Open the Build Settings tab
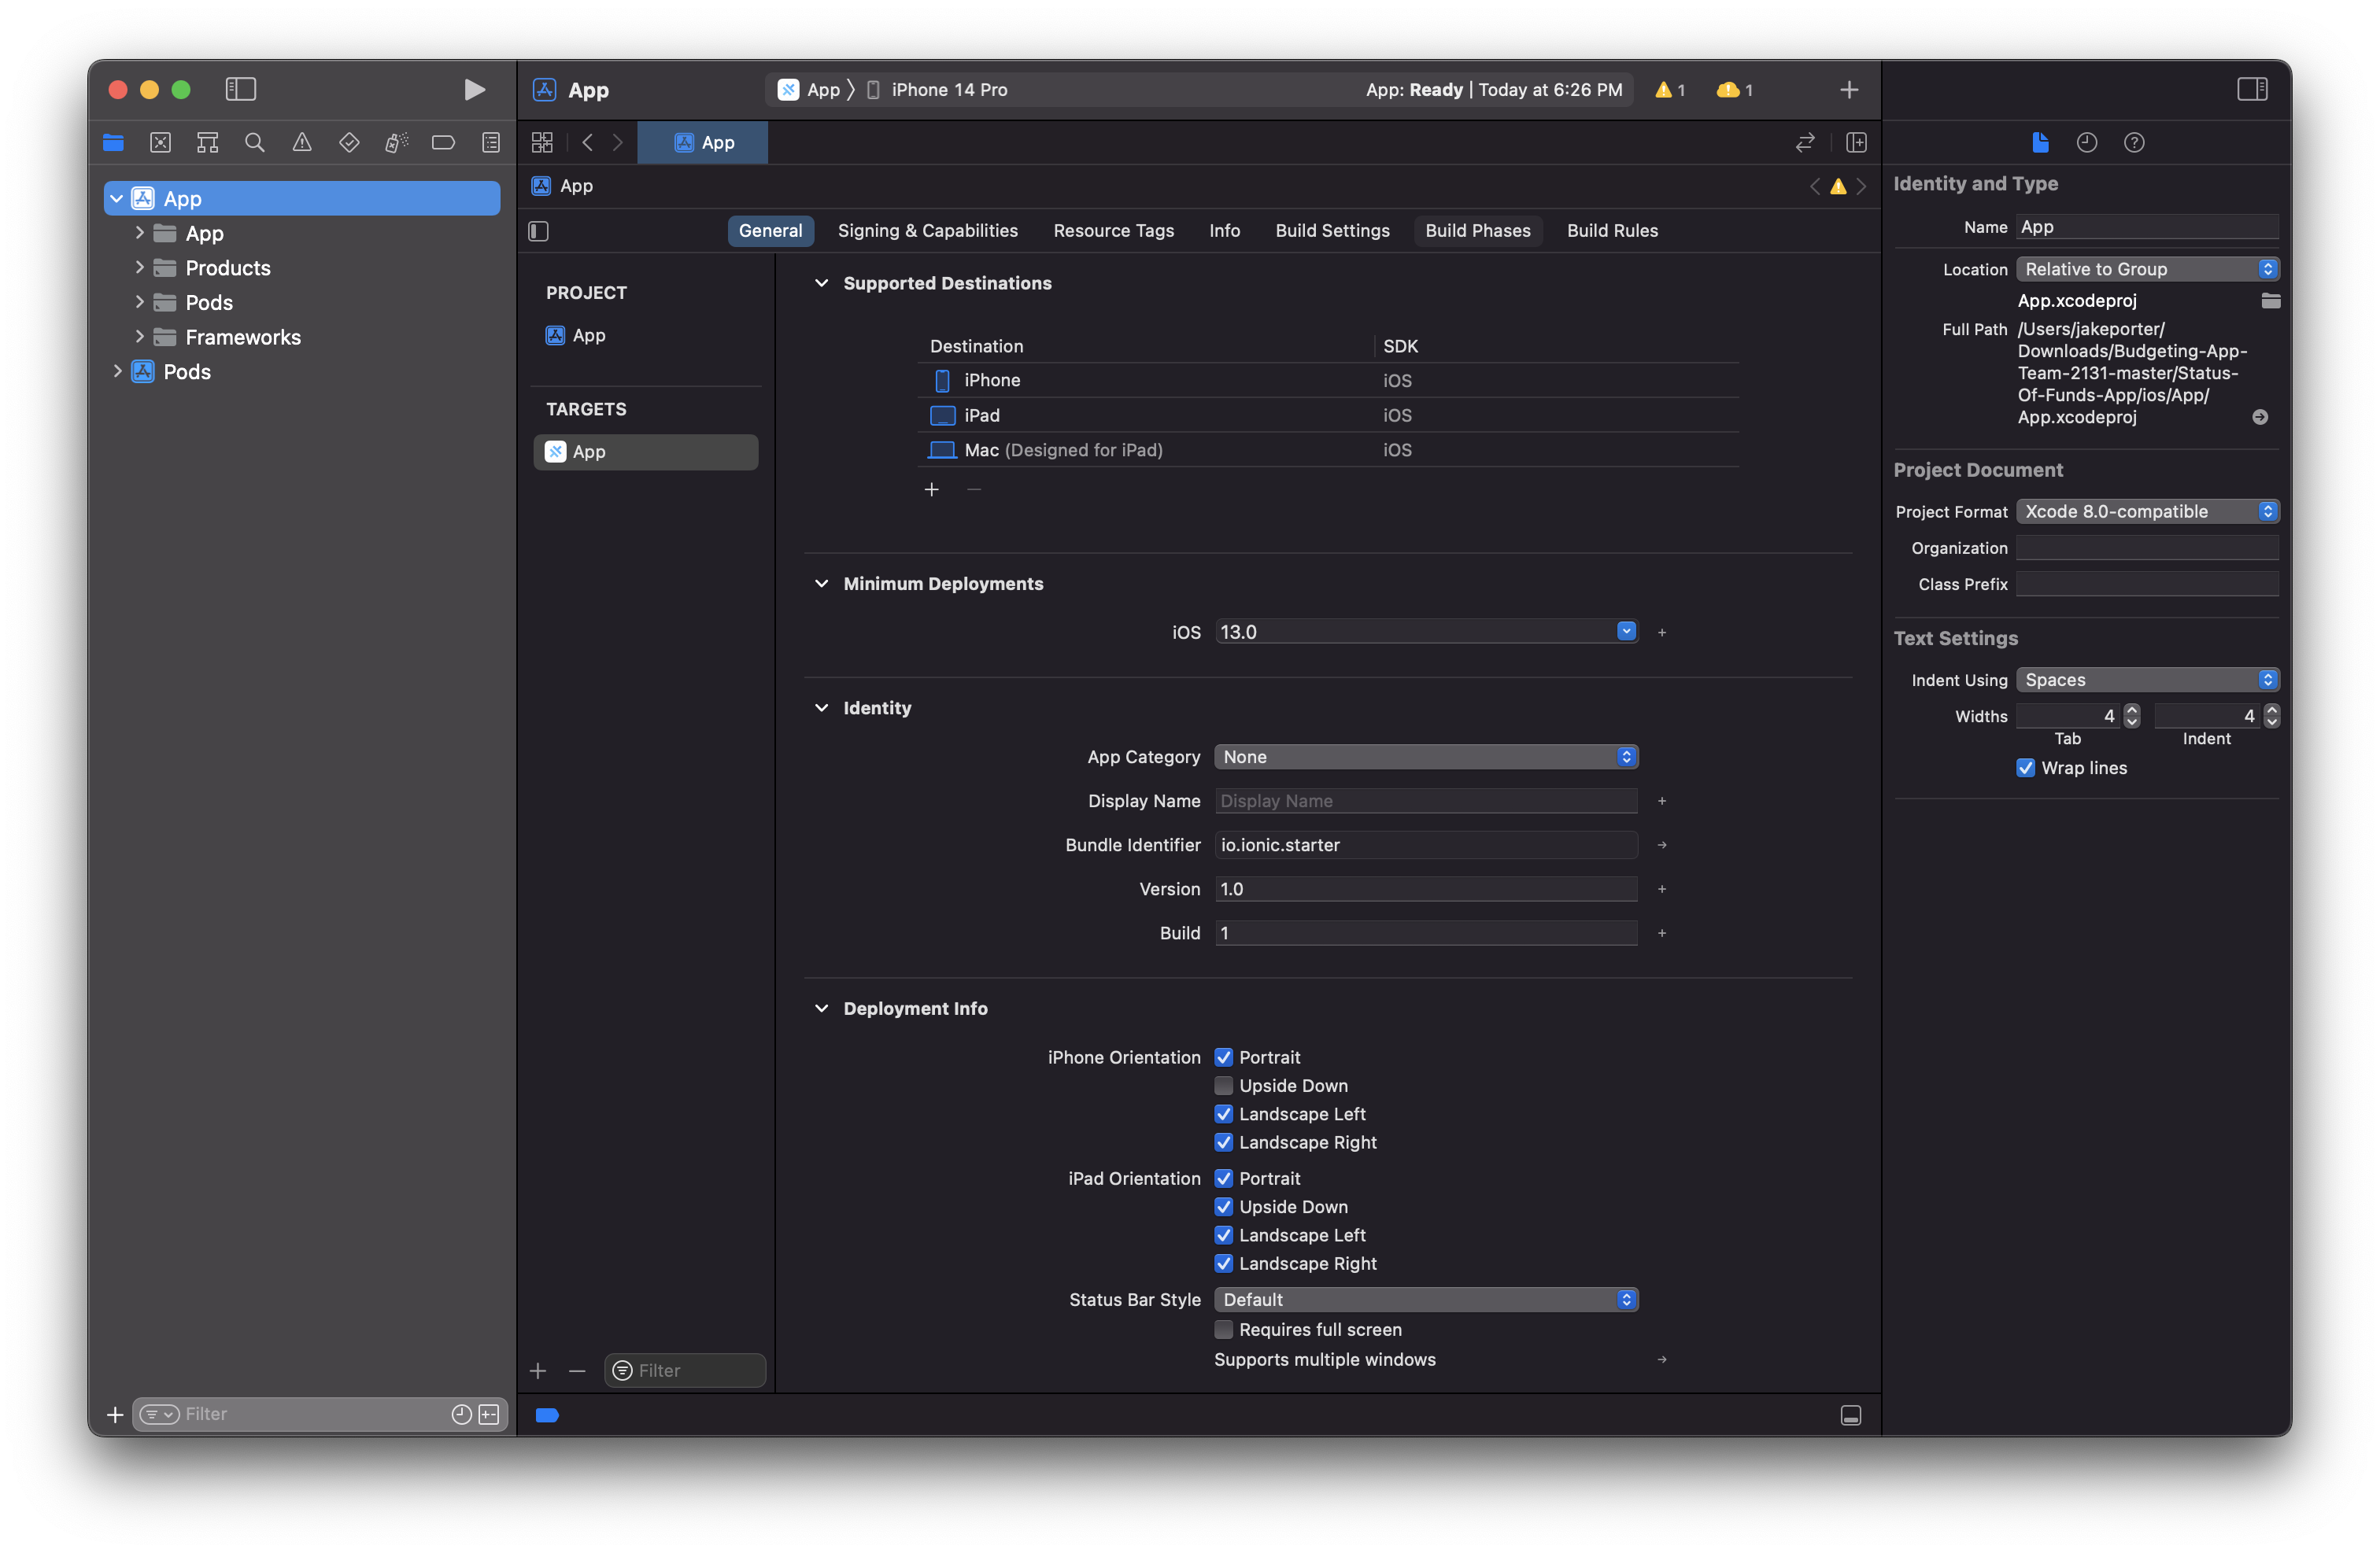The width and height of the screenshot is (2380, 1553). [x=1332, y=230]
